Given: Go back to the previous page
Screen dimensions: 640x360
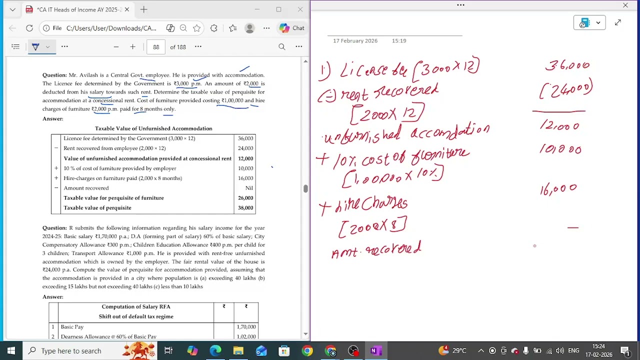Looking at the screenshot, I should coord(12,28).
